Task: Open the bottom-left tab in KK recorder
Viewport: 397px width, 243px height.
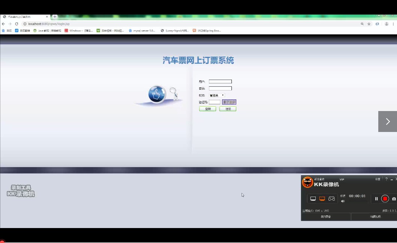Action: (x=326, y=217)
